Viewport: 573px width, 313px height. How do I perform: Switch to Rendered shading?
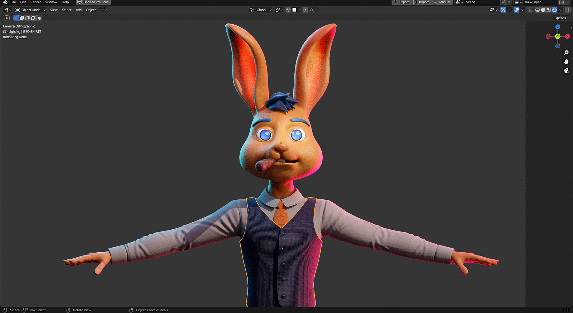coord(554,10)
